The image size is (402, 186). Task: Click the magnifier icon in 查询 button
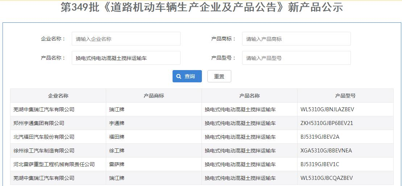coord(179,77)
